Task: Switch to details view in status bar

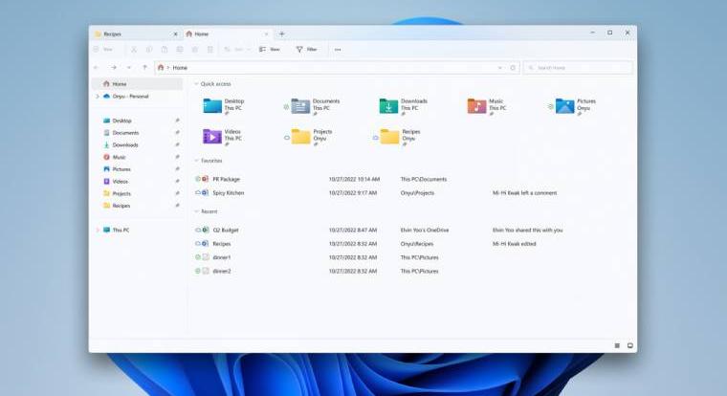Action: click(x=617, y=345)
